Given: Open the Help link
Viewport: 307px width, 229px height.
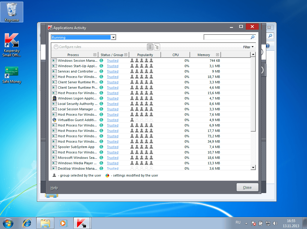Looking at the screenshot, I should coord(54,188).
